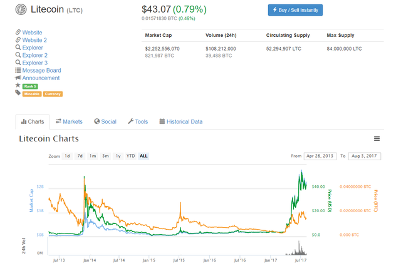Switch to the Tools tab

pos(138,121)
